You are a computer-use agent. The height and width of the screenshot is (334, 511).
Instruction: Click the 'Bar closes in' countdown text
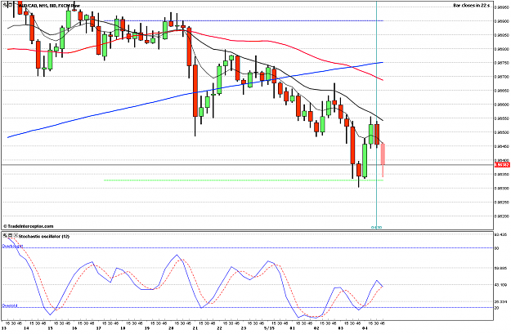[471, 6]
